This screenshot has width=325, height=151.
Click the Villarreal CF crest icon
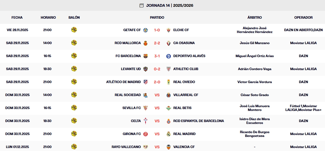click(x=168, y=95)
